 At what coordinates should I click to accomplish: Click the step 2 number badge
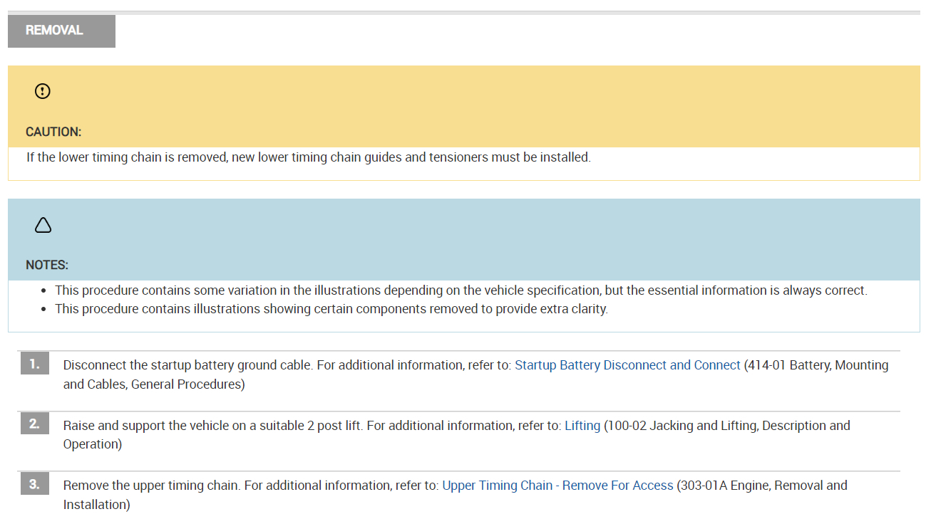[x=34, y=424]
